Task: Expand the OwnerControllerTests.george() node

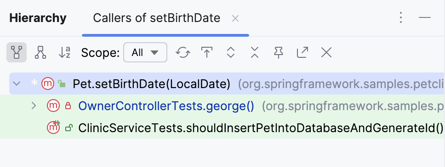Action: [x=34, y=106]
